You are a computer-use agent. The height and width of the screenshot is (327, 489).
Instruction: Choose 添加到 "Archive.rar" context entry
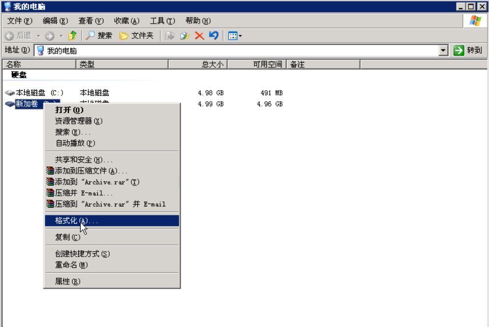[112, 182]
